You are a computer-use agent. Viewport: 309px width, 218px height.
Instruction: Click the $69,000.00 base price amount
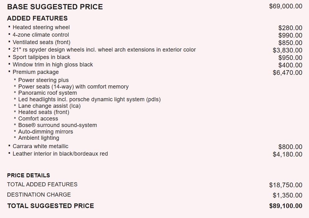tap(285, 6)
